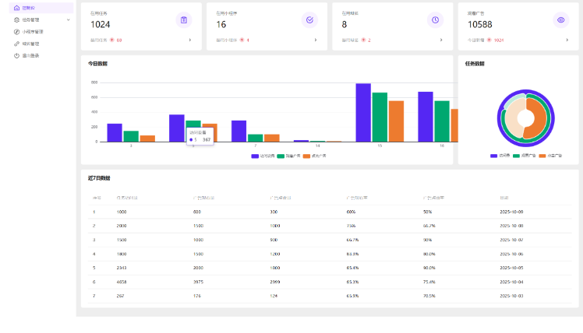Viewport: 583px width, 333px height.
Task: Toggle the green series in the bar chart legend
Action: point(281,156)
